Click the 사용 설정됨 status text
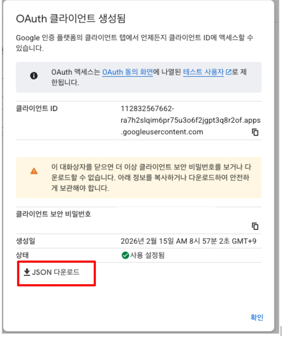Image resolution: width=289 pixels, height=337 pixels. click(x=147, y=255)
